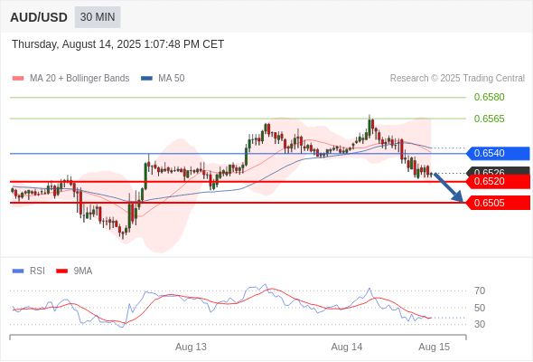Click the Research © 2025 Trading Central text
Image resolution: width=533 pixels, height=362 pixels.
(457, 79)
